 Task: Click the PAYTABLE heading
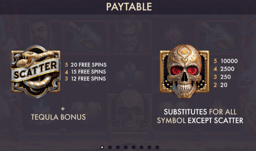tap(129, 7)
